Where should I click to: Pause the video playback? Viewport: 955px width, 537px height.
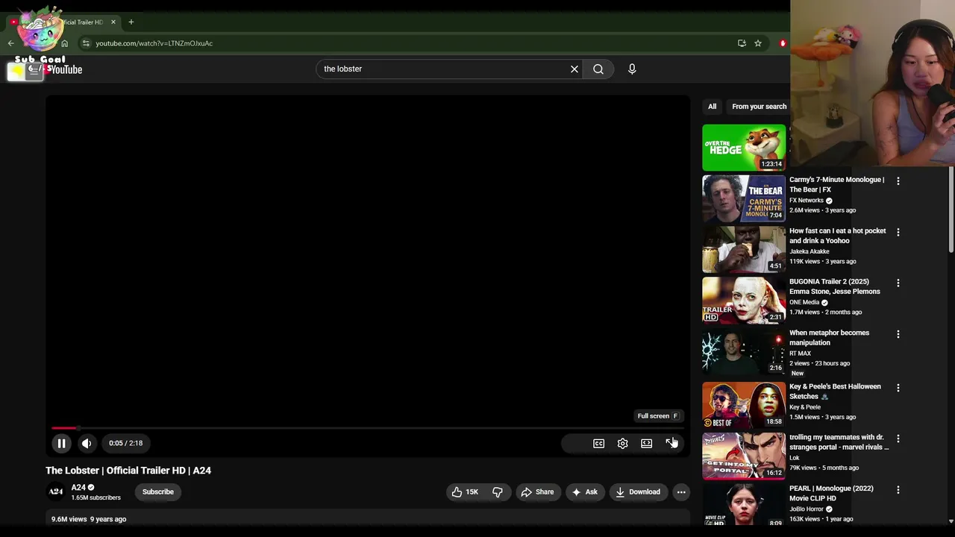pos(62,443)
